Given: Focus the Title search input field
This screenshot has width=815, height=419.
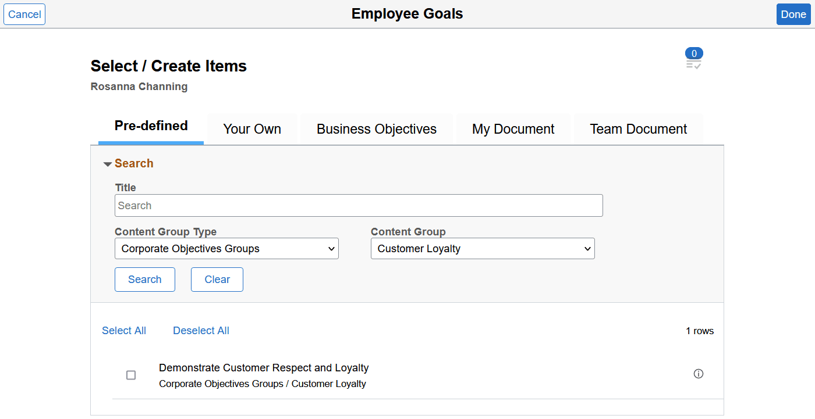Looking at the screenshot, I should [359, 206].
